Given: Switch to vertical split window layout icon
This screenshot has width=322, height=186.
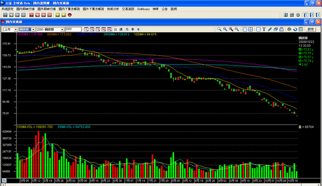Looking at the screenshot, I should pyautogui.click(x=286, y=15).
